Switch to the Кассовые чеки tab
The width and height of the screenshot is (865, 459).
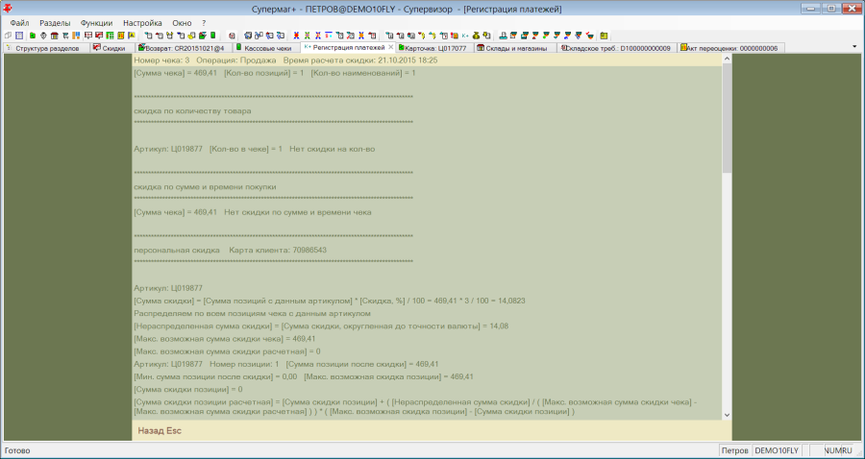pyautogui.click(x=266, y=48)
